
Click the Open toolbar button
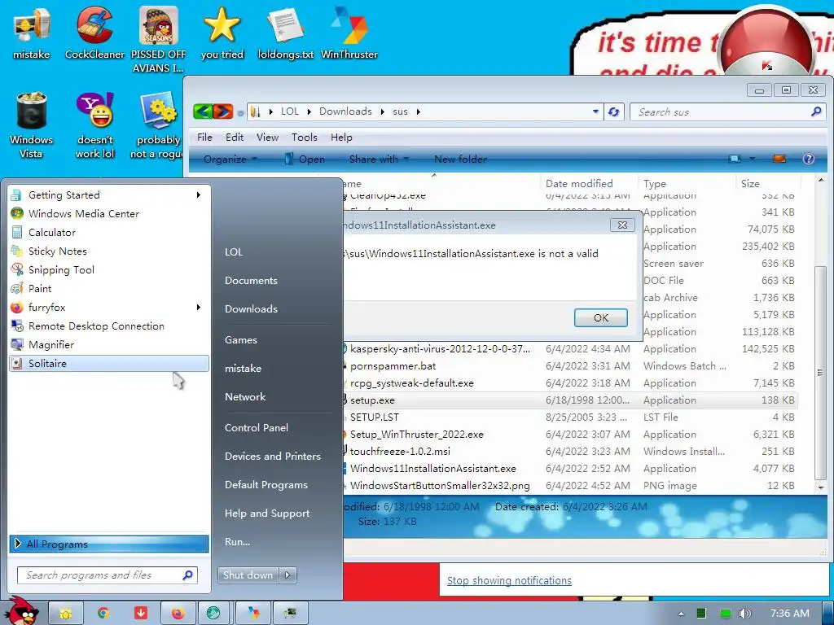(305, 159)
